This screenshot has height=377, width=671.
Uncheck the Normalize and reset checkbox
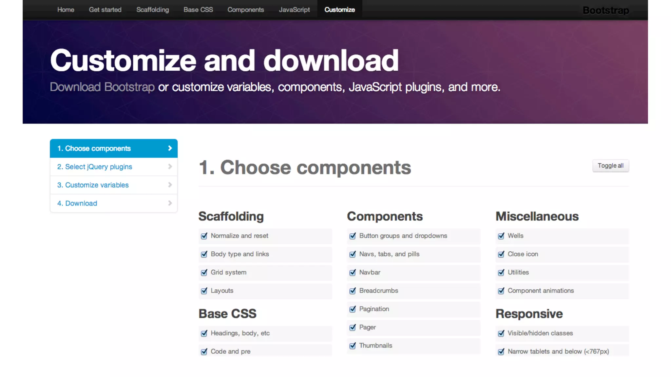(204, 236)
